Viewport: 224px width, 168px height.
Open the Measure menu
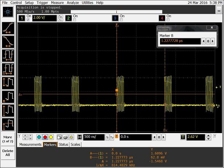click(57, 3)
